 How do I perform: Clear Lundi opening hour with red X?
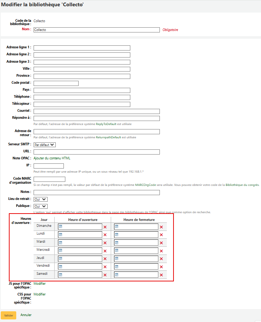point(105,235)
